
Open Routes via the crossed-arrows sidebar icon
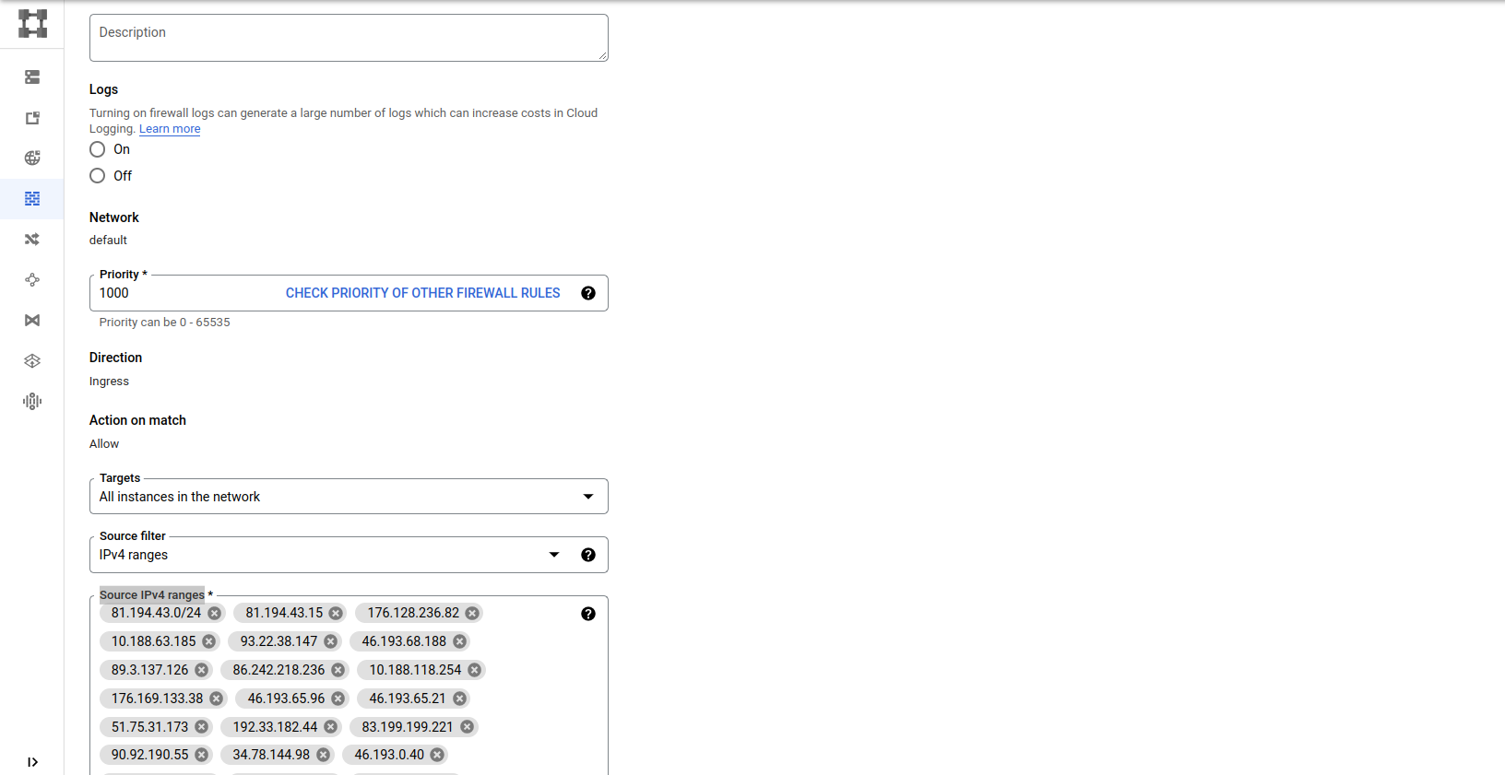[32, 240]
